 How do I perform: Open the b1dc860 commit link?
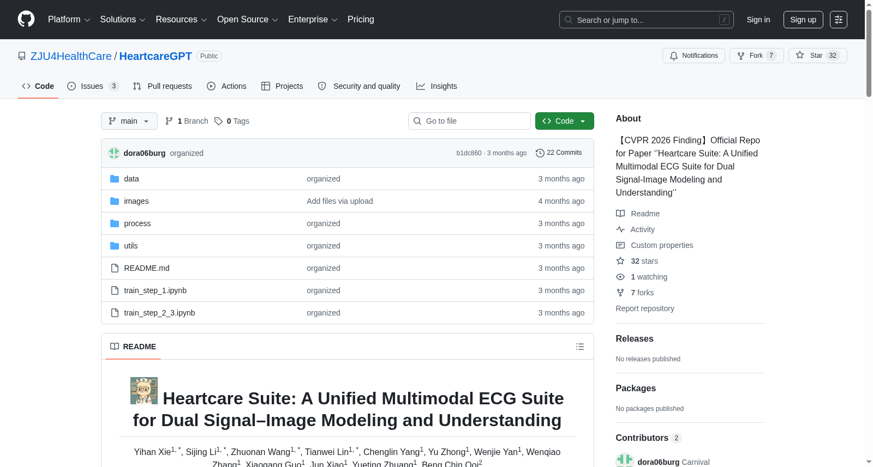click(x=469, y=153)
